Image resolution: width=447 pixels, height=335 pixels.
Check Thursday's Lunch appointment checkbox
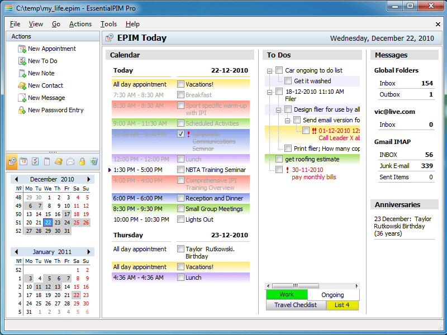[180, 277]
